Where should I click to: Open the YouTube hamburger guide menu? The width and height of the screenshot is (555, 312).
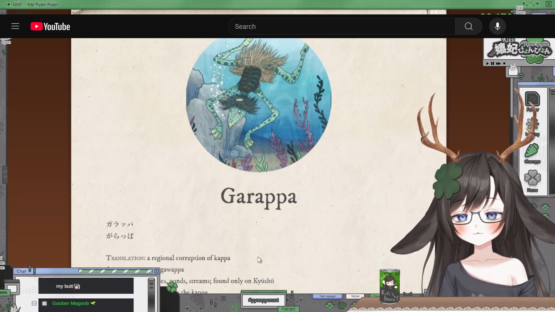tap(15, 26)
